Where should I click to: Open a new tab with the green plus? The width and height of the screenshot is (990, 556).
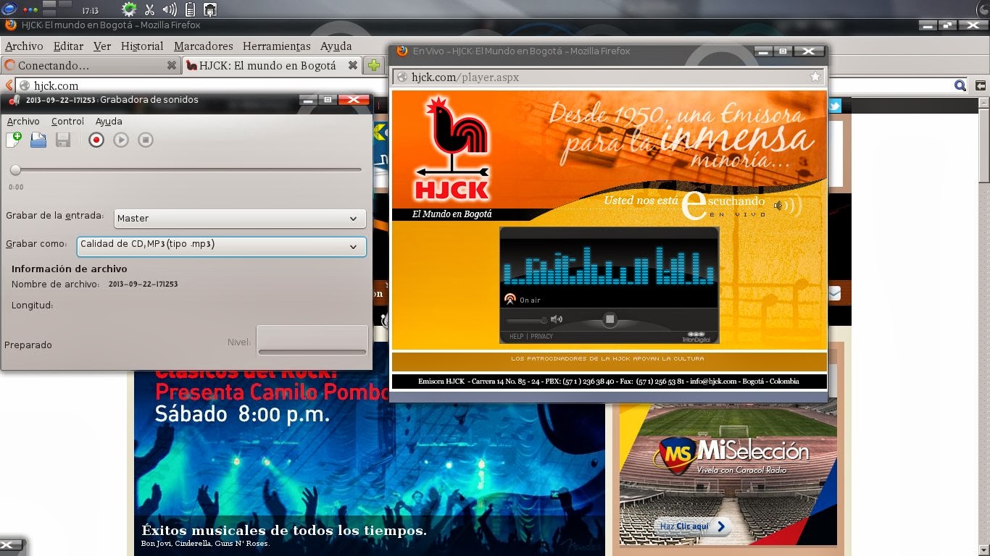(374, 65)
